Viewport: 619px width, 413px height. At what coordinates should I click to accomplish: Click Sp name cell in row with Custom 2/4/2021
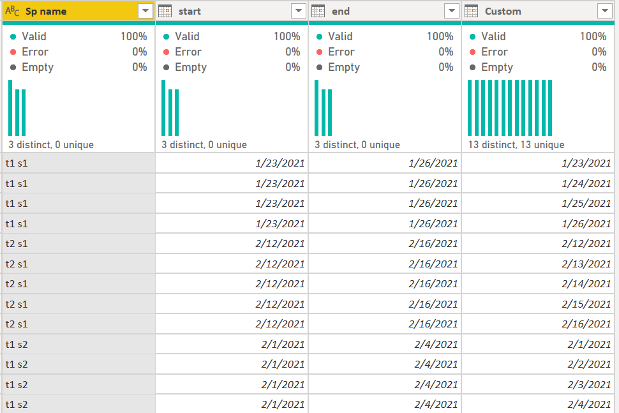pyautogui.click(x=78, y=404)
